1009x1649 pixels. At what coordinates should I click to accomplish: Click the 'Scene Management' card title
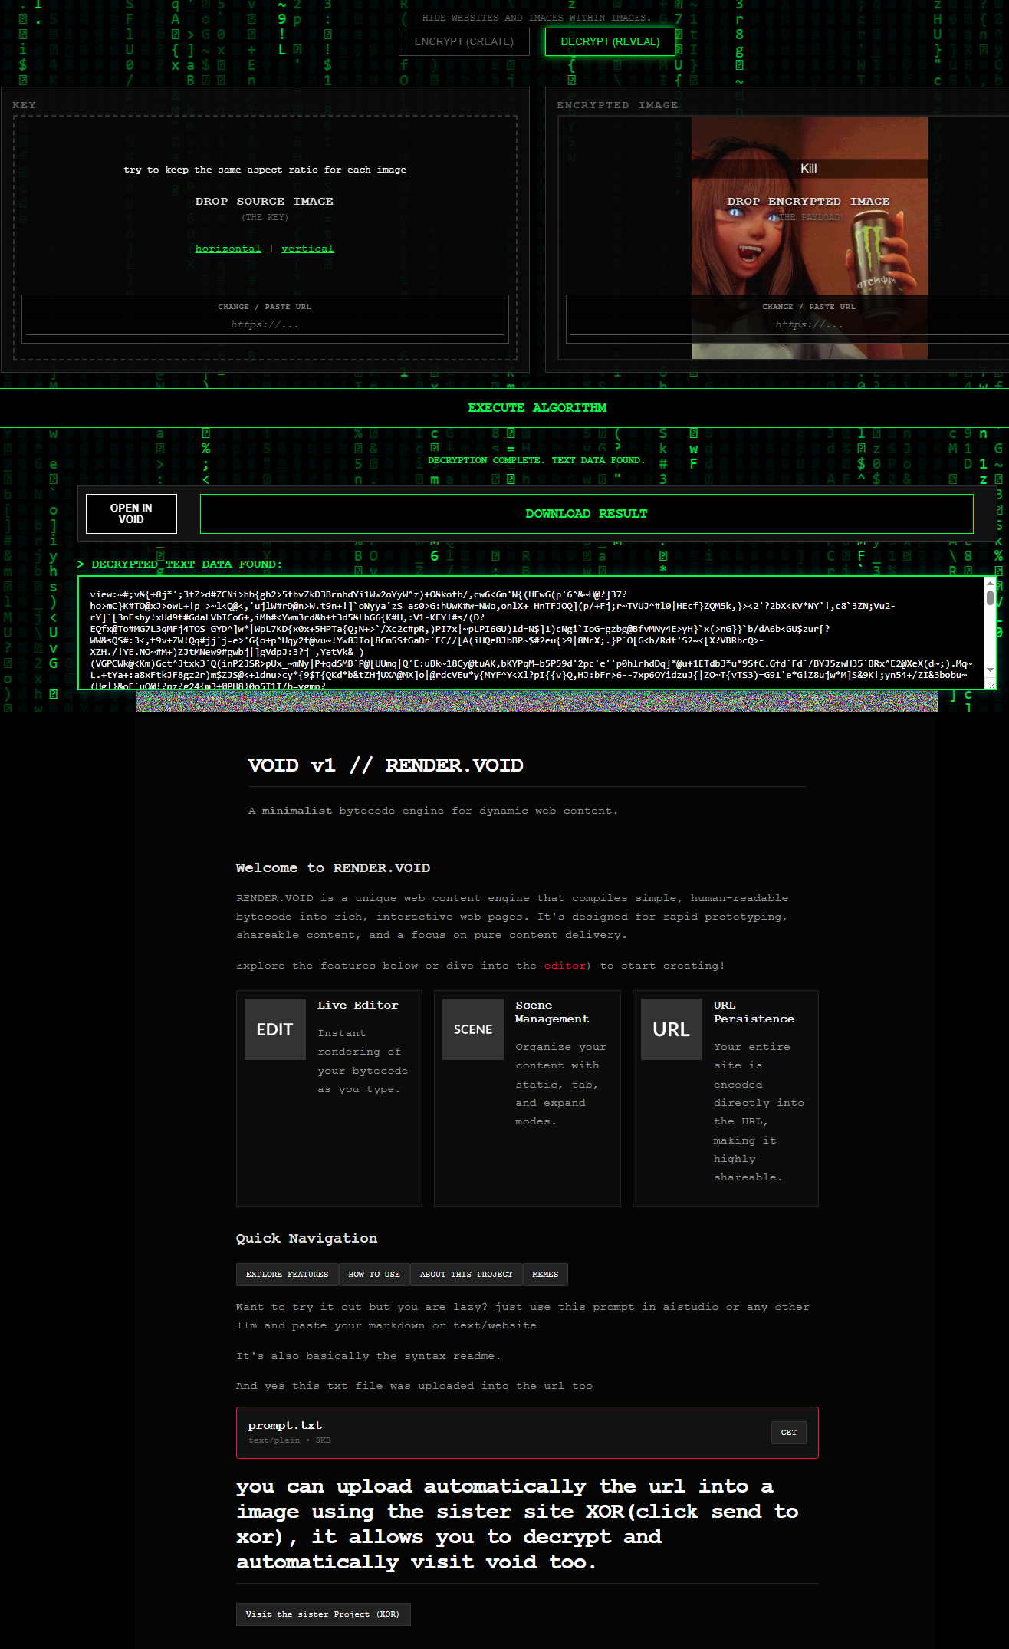pyautogui.click(x=552, y=1012)
